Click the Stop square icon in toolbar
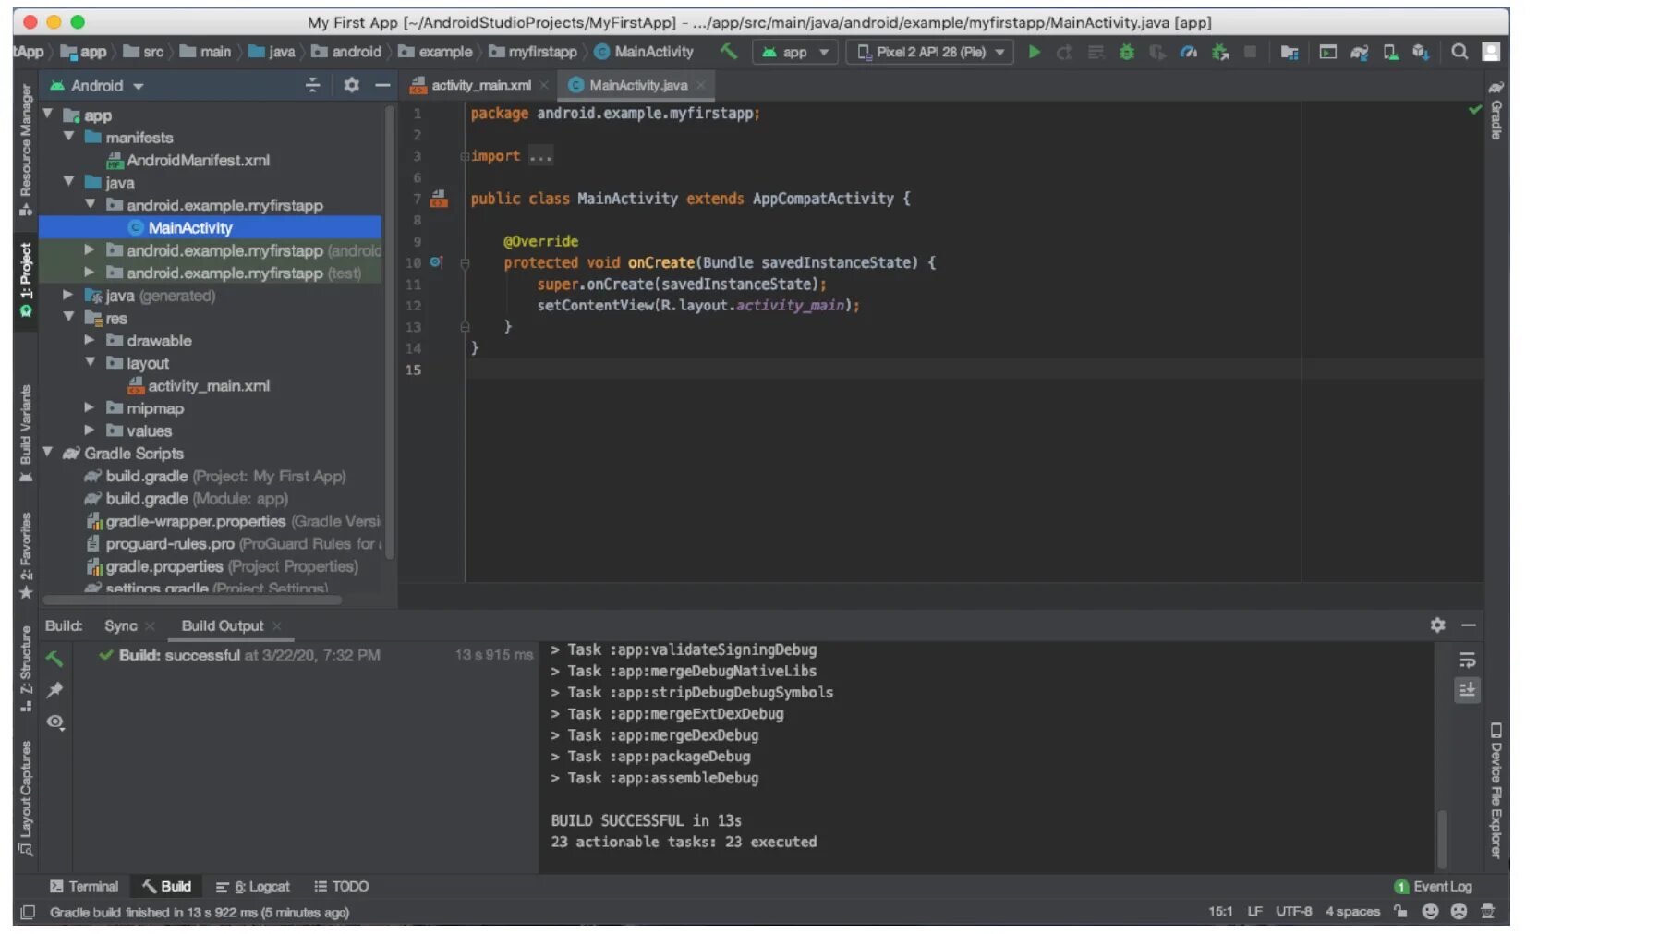The height and width of the screenshot is (934, 1659). coord(1250,52)
